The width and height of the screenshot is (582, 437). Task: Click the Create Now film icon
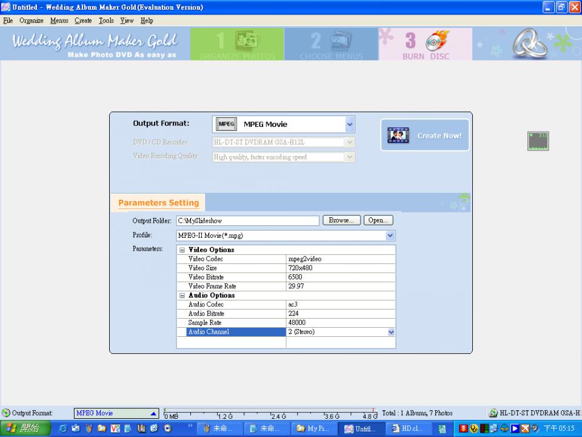tap(398, 135)
